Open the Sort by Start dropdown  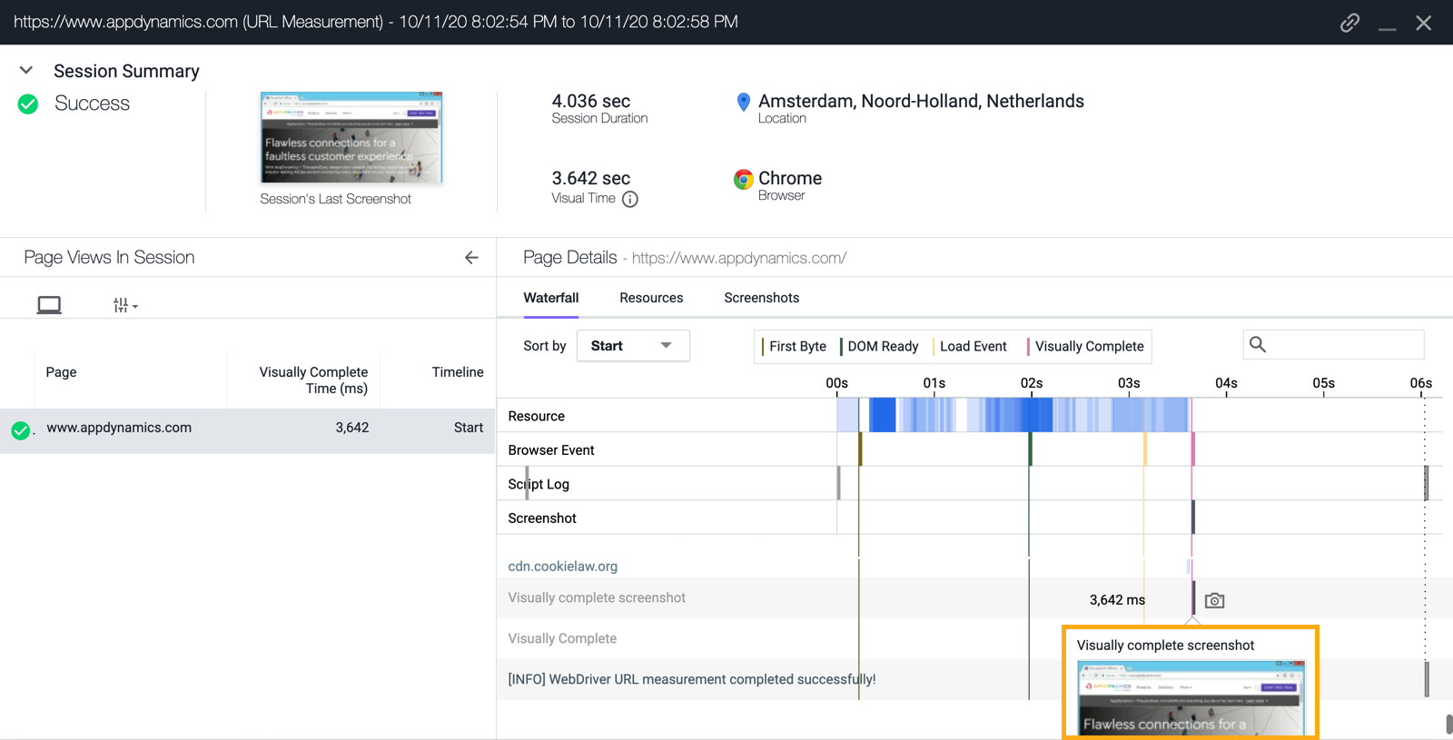click(633, 346)
